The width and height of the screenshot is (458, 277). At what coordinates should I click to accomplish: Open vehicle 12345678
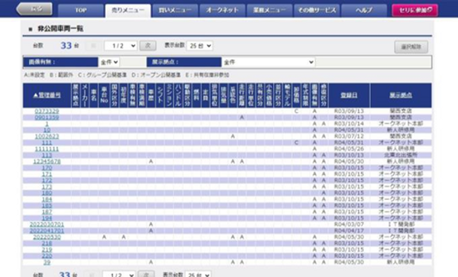point(47,162)
